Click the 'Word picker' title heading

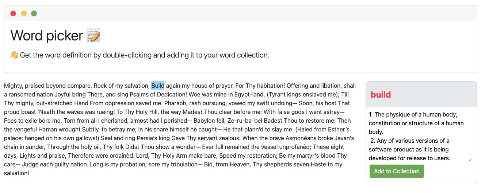tap(47, 35)
